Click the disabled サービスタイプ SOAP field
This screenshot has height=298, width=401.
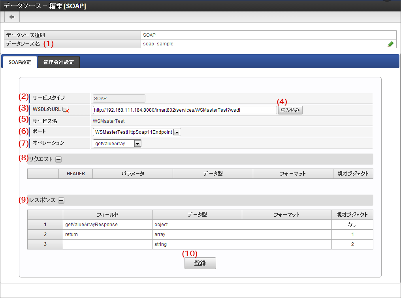coord(119,99)
